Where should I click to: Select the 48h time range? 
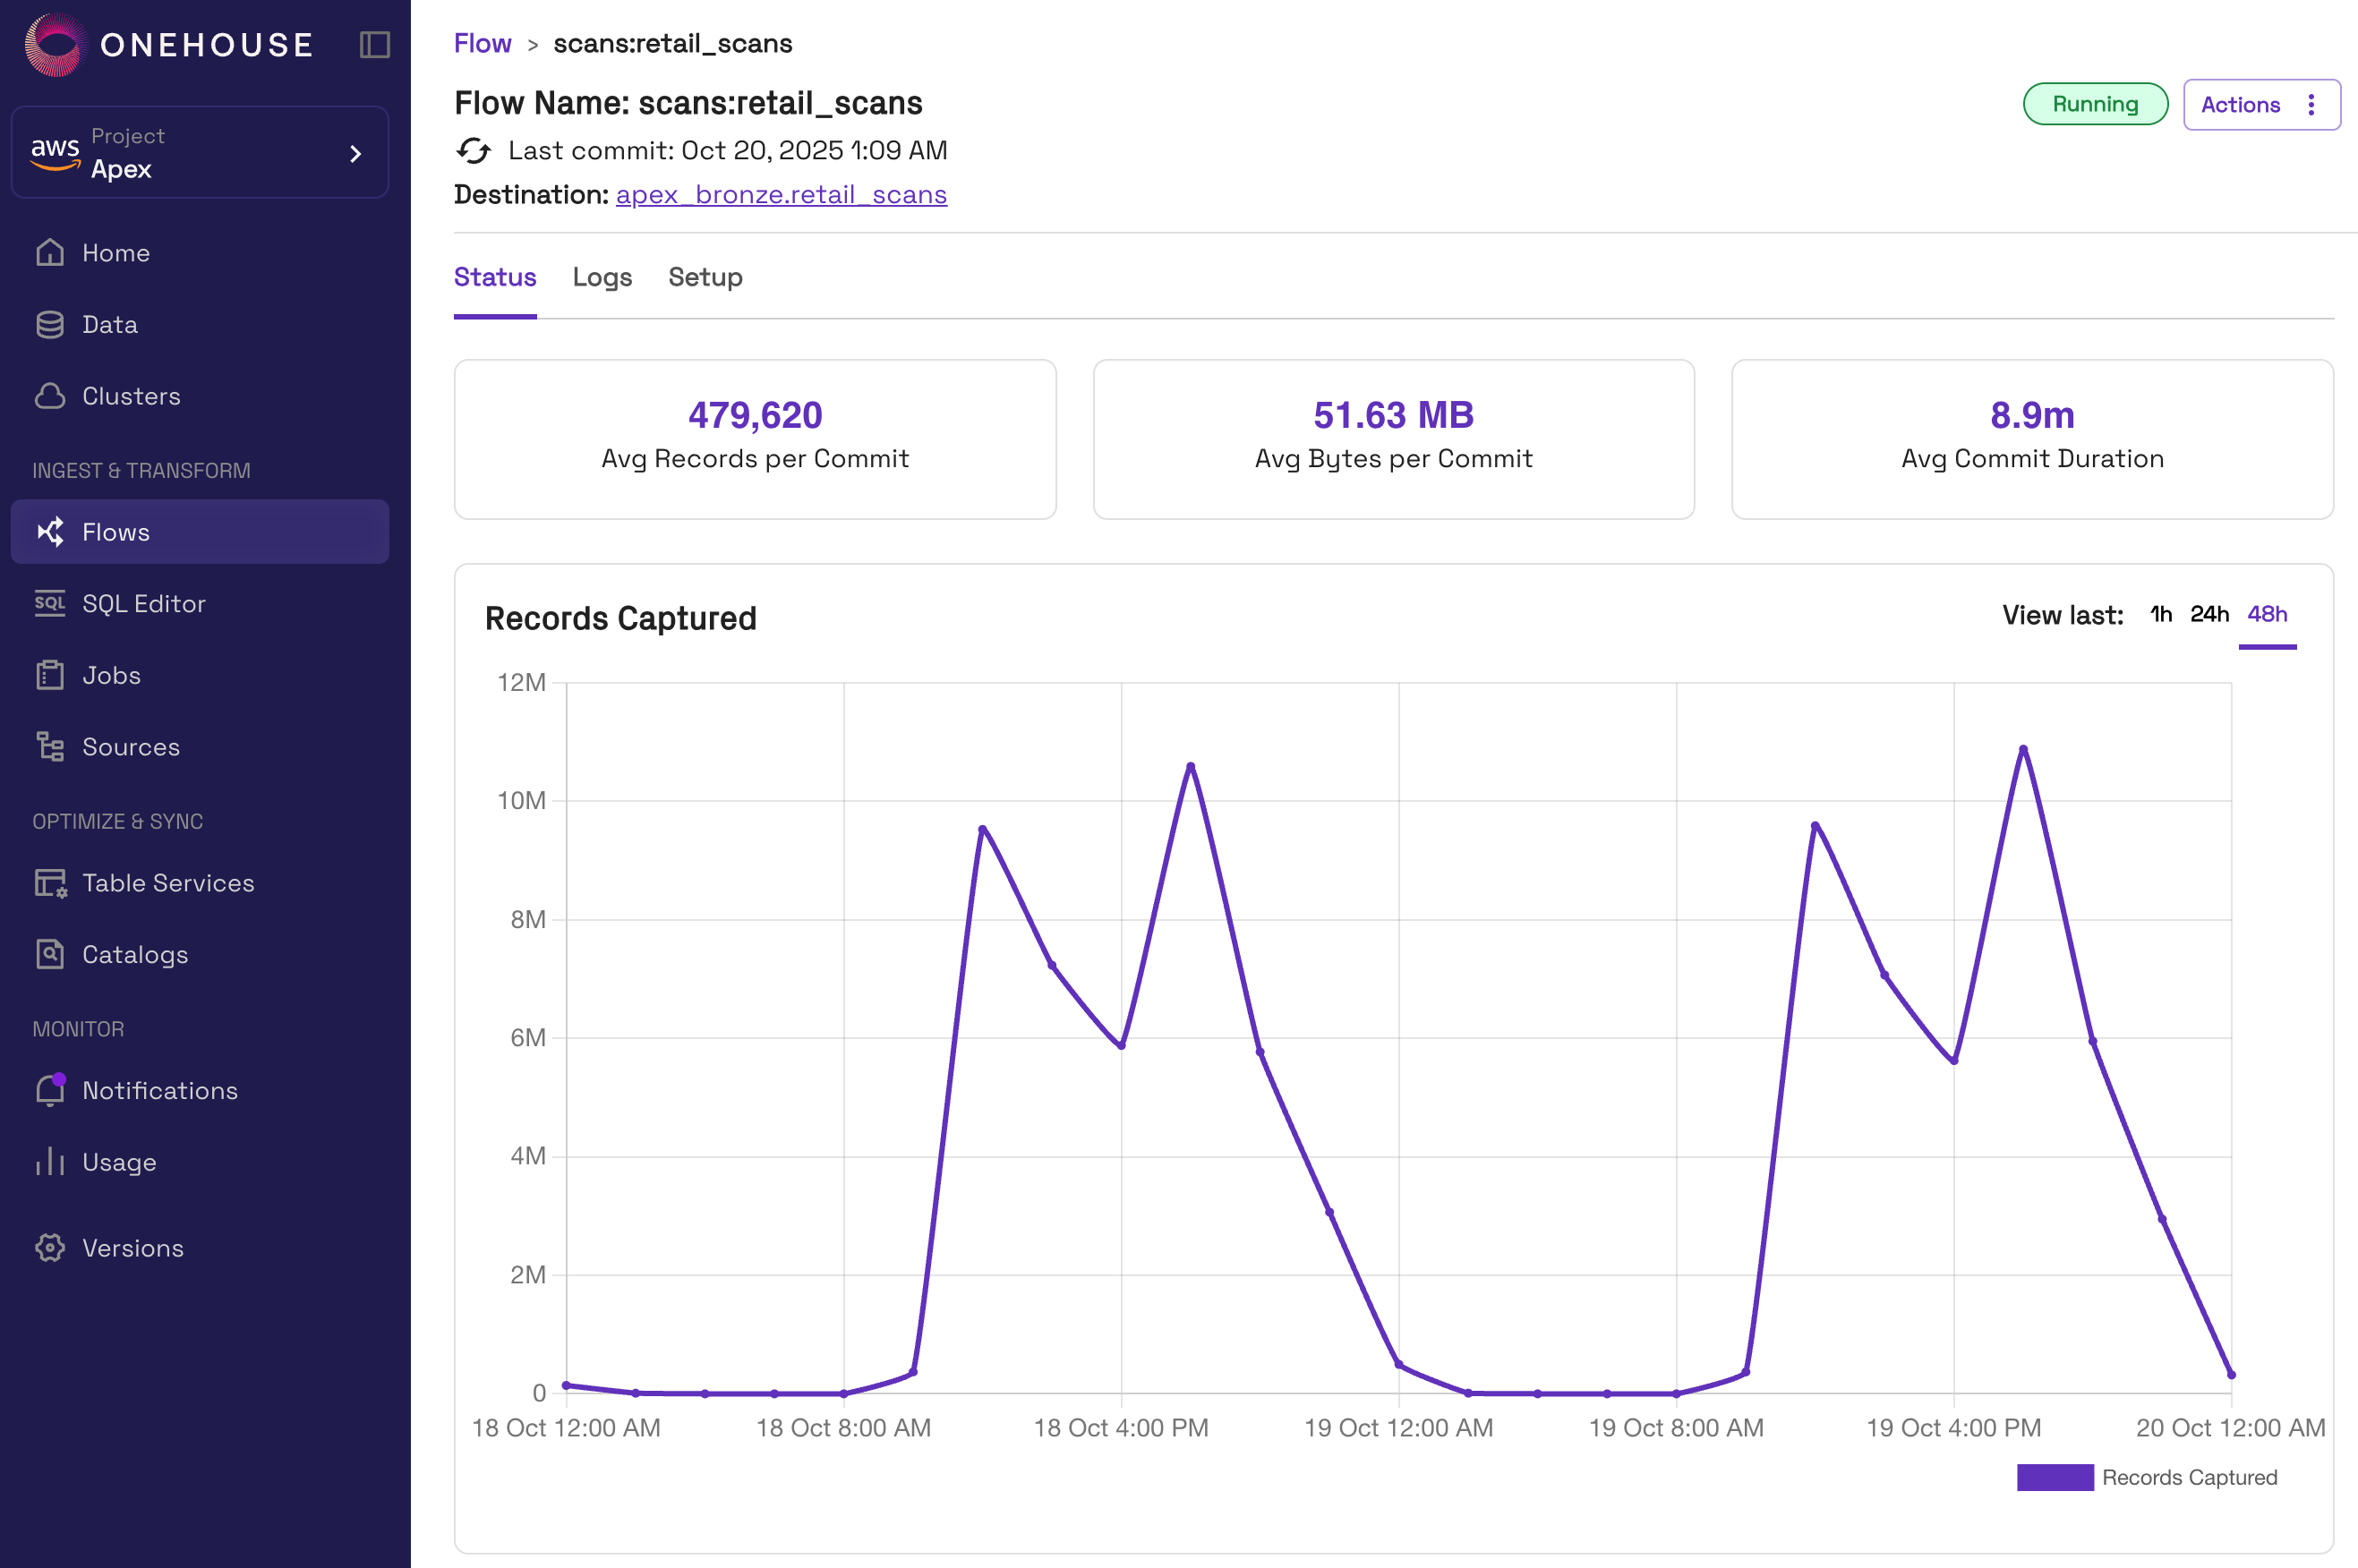[2266, 614]
